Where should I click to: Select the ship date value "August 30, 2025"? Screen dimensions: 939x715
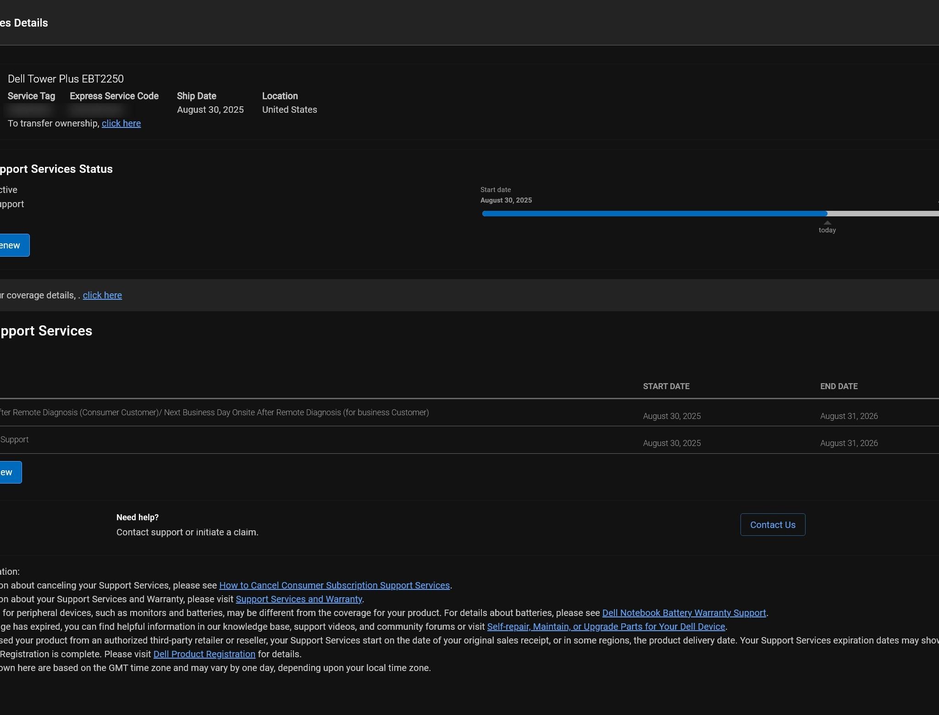[210, 110]
